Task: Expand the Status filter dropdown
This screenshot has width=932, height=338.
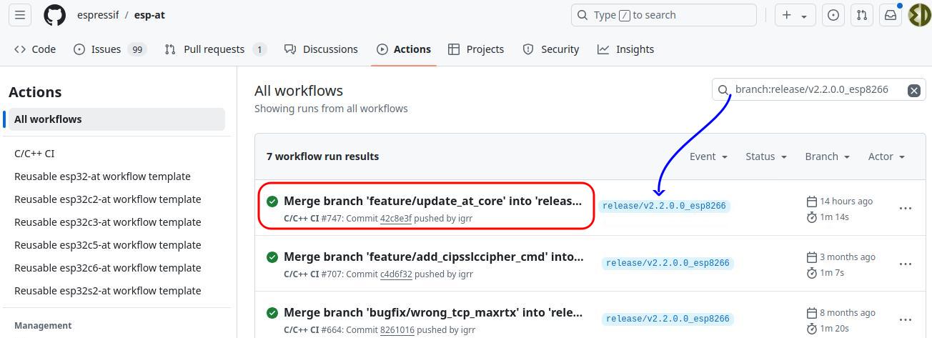Action: (765, 156)
